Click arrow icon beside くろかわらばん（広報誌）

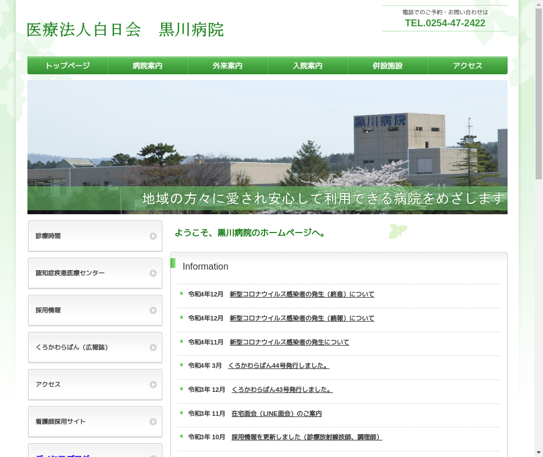pos(153,347)
